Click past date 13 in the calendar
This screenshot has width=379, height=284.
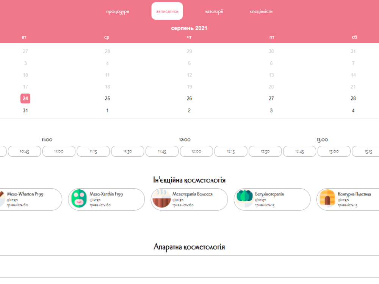click(x=271, y=75)
